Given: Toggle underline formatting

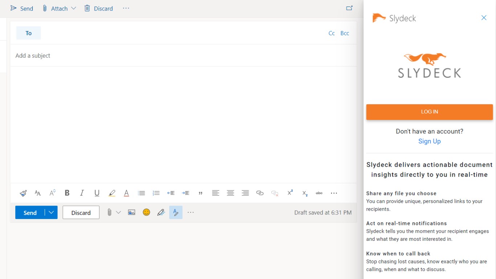Looking at the screenshot, I should click(97, 193).
